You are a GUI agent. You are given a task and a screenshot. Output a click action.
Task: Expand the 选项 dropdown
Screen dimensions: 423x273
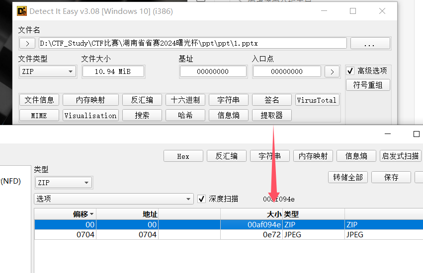click(113, 199)
